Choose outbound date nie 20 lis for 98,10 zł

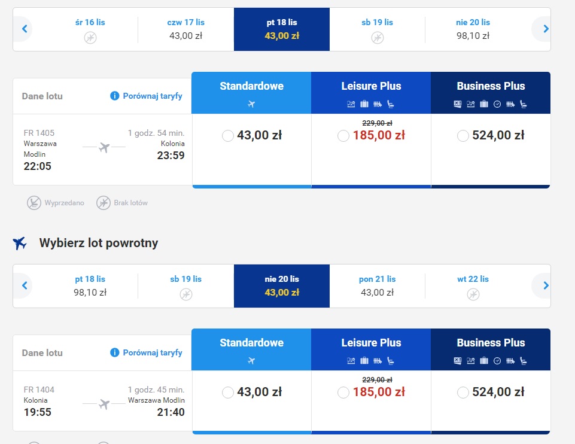(x=473, y=29)
